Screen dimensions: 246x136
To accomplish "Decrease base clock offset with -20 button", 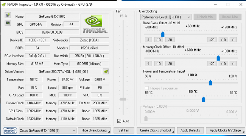I will click(170, 40).
